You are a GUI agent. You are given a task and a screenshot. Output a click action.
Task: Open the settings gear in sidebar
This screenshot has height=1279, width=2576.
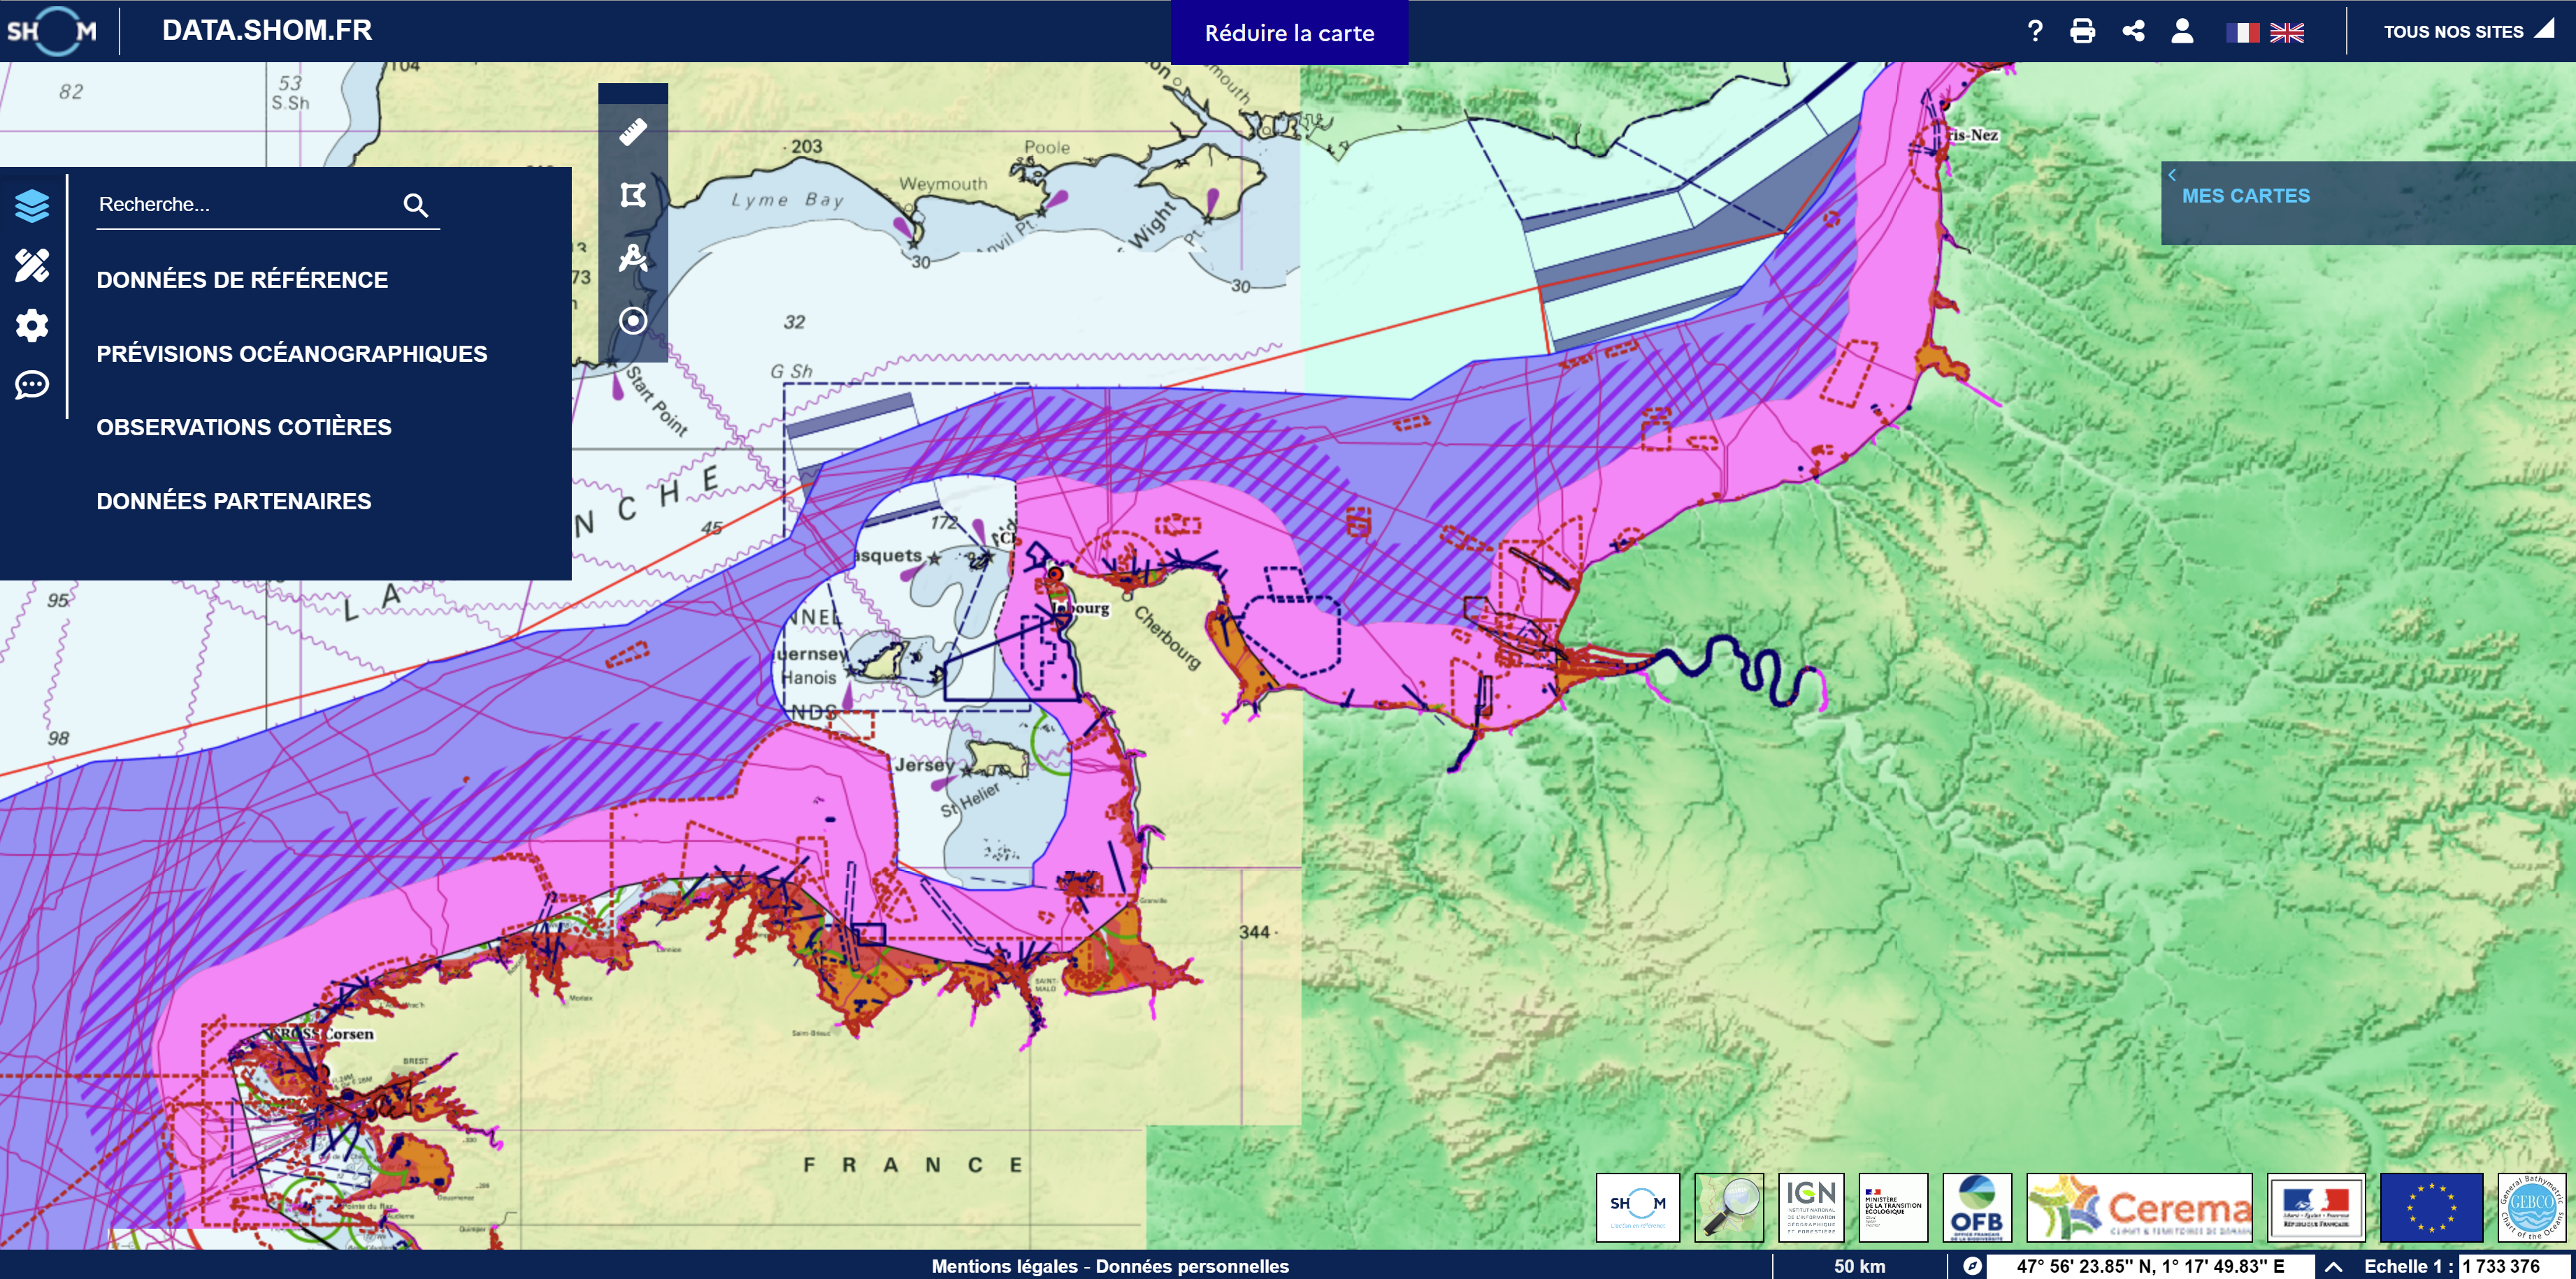[x=32, y=326]
